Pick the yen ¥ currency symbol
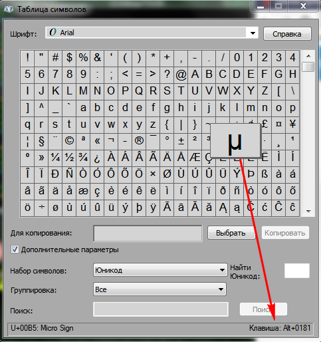This screenshot has height=342, width=321. click(292, 124)
